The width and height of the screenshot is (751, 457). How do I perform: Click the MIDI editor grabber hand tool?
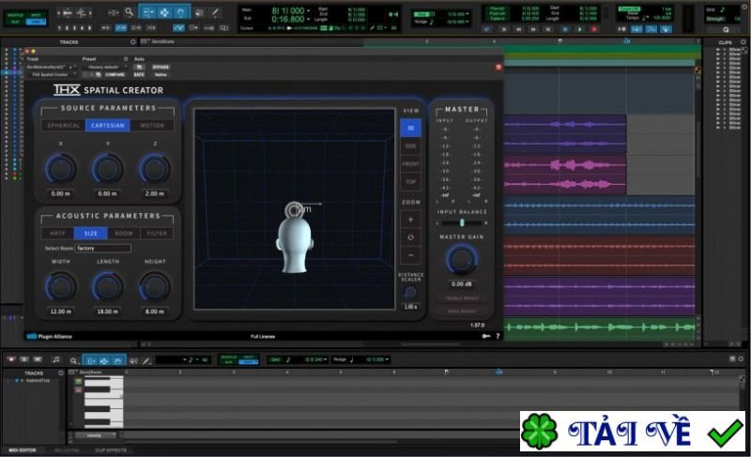[117, 359]
